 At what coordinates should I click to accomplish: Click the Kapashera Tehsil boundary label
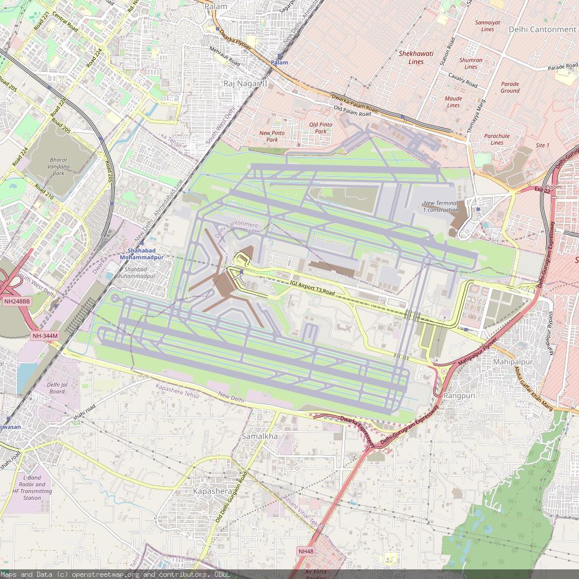click(x=177, y=391)
